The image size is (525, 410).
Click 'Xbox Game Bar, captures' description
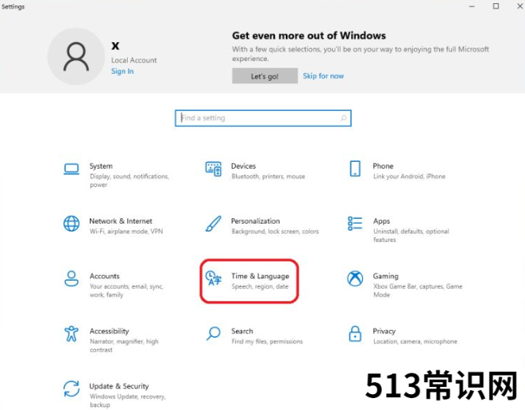[x=418, y=290]
